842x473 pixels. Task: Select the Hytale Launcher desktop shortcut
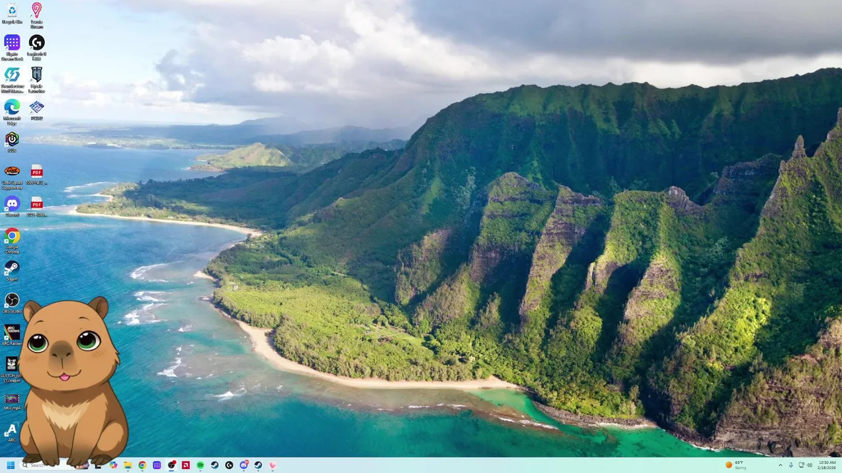tap(36, 79)
